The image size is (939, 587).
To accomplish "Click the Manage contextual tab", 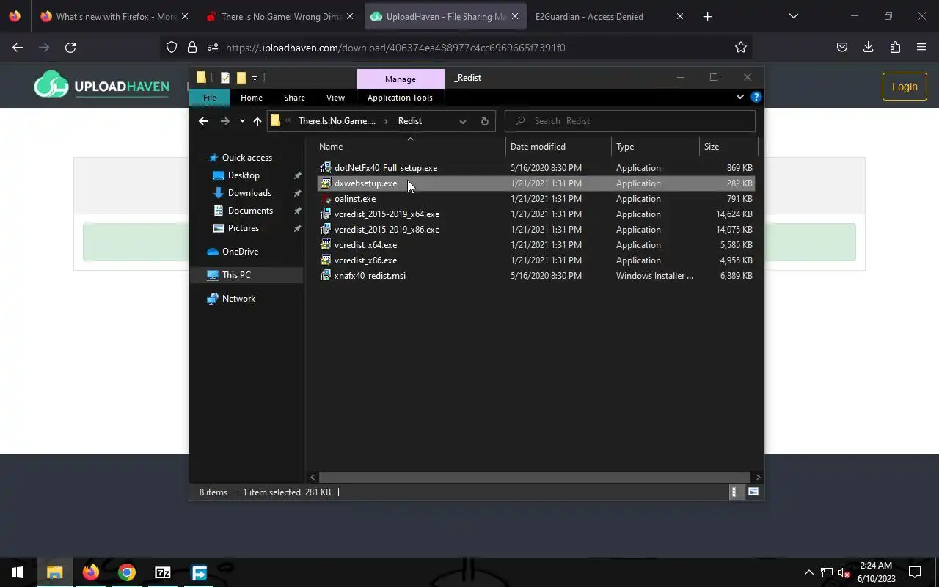I will point(401,79).
